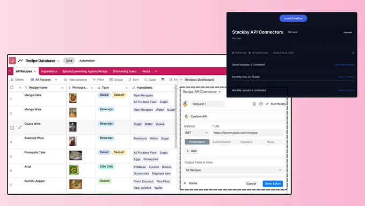Viewport: 365px width, 206px height.
Task: Click the plus icon to add a table
Action: [156, 71]
